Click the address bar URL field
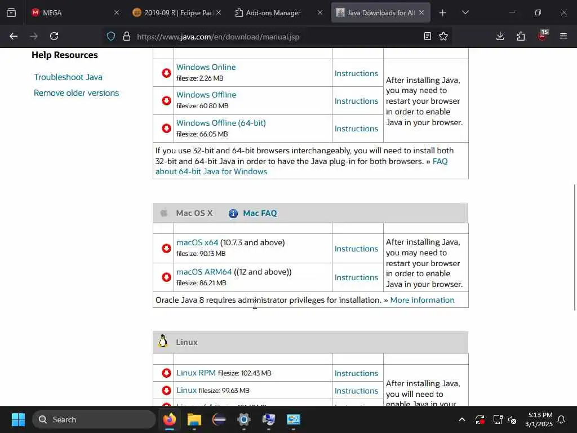 276,37
